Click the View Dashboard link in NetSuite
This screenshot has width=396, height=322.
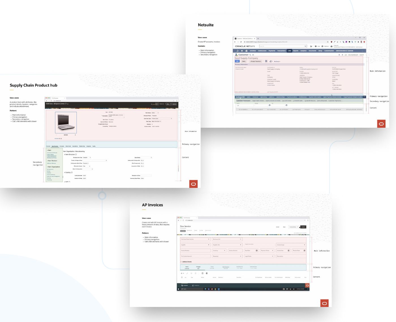(353, 55)
